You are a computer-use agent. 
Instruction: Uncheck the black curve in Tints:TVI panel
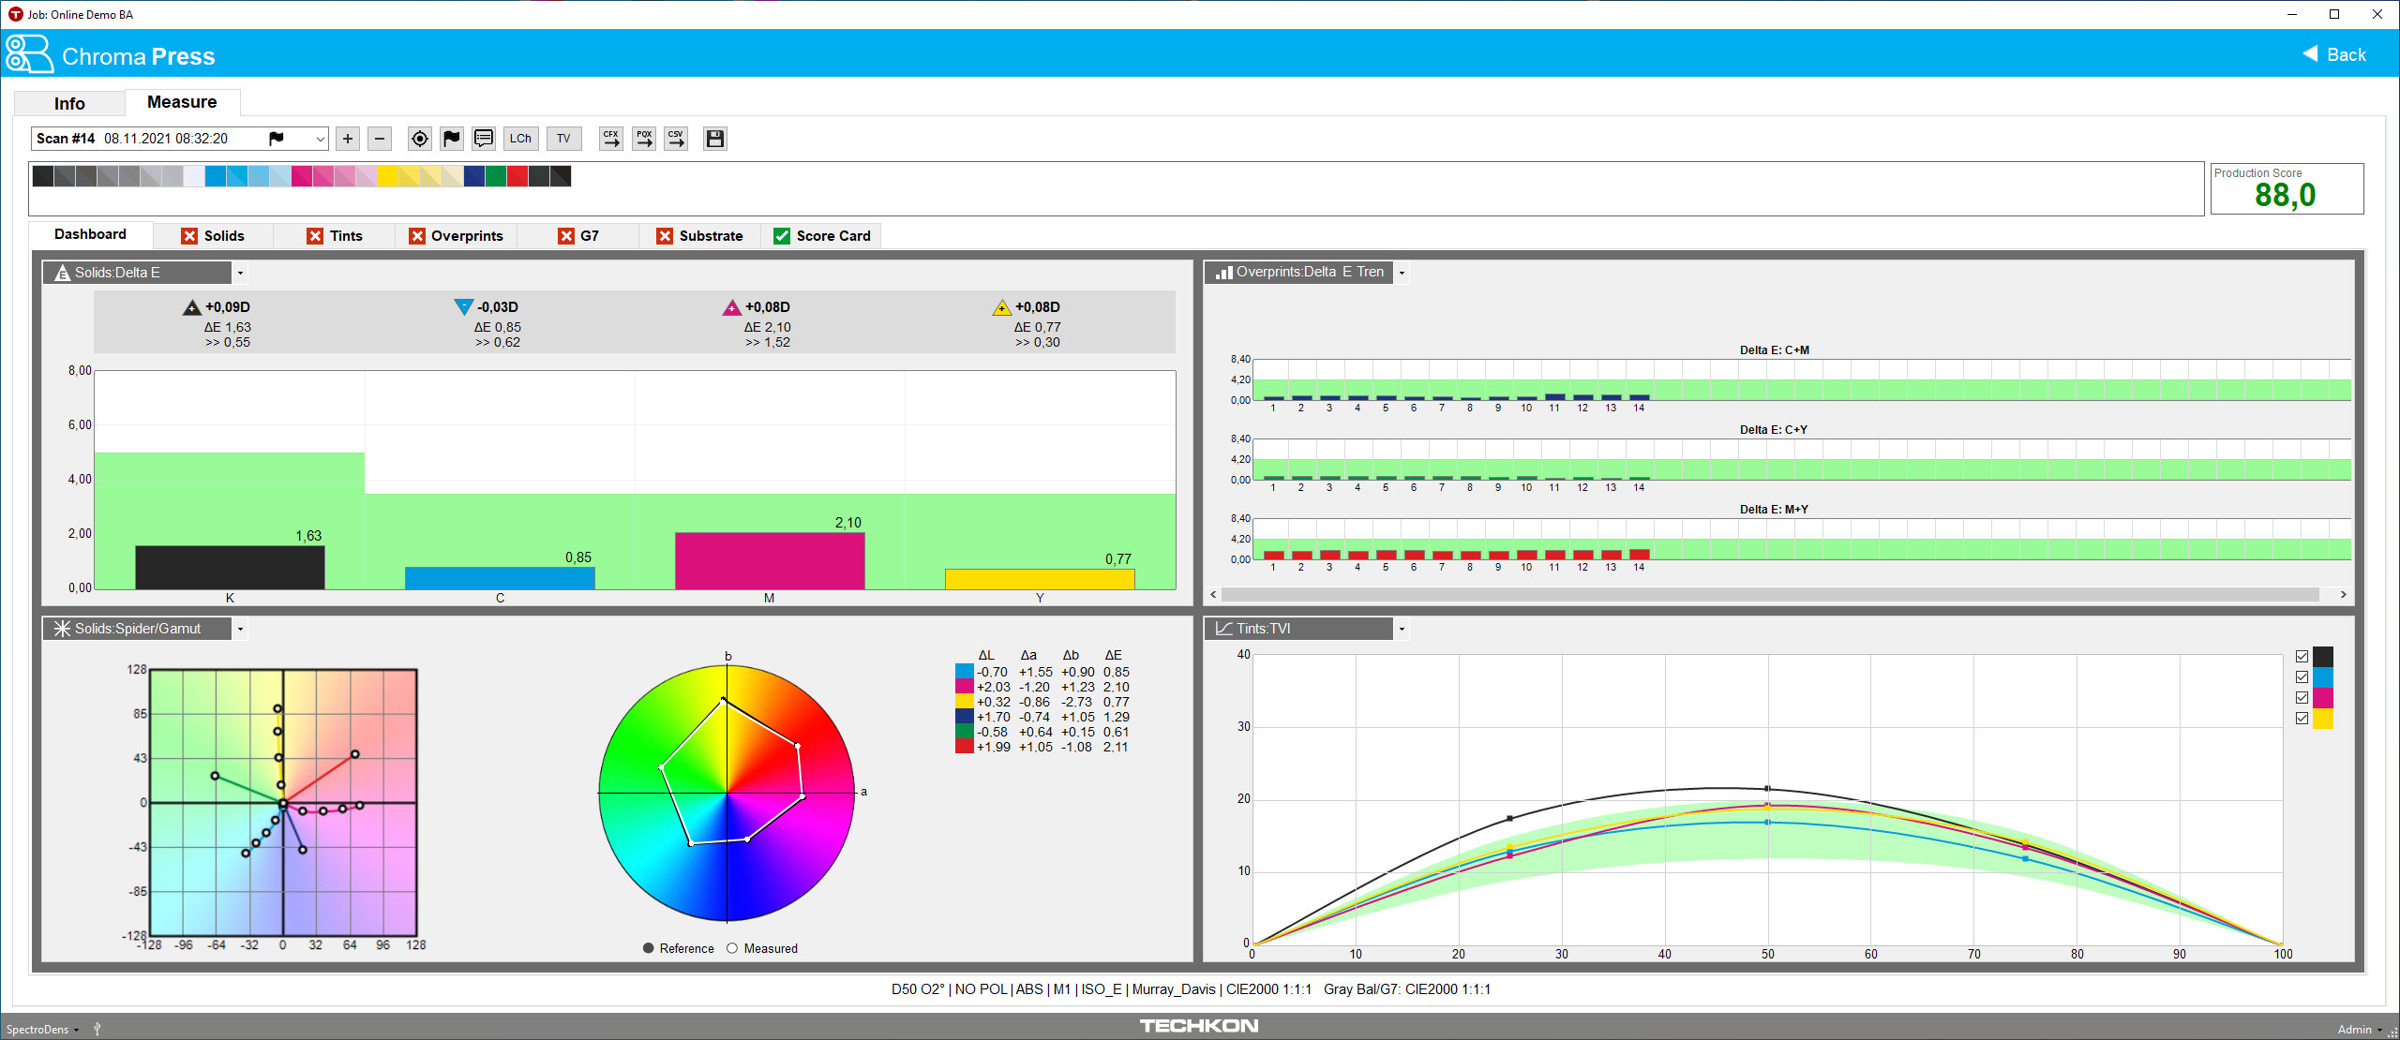(2302, 655)
